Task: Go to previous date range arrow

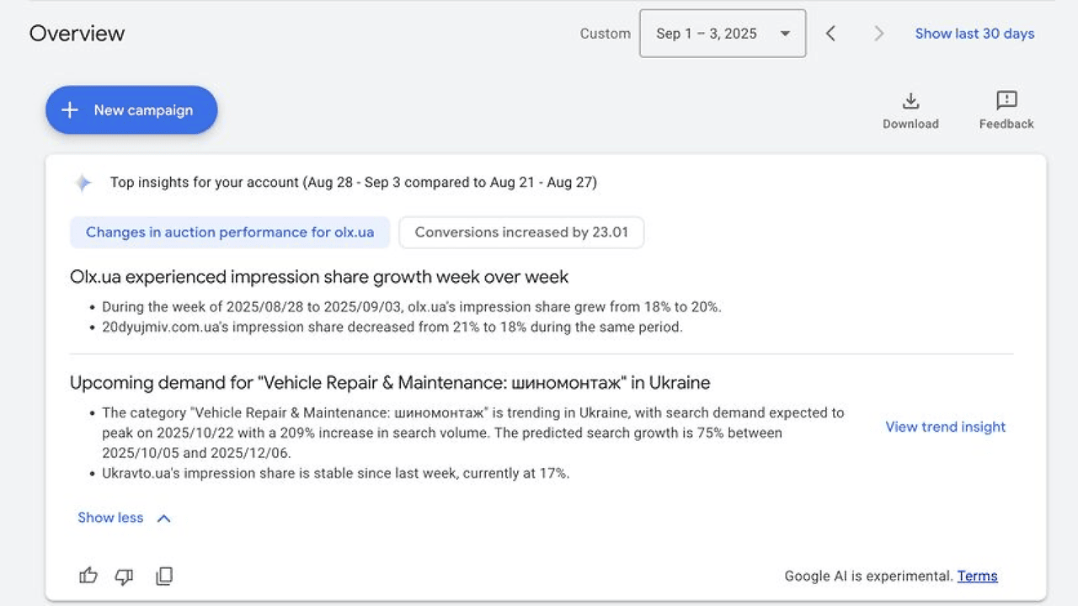Action: [830, 34]
